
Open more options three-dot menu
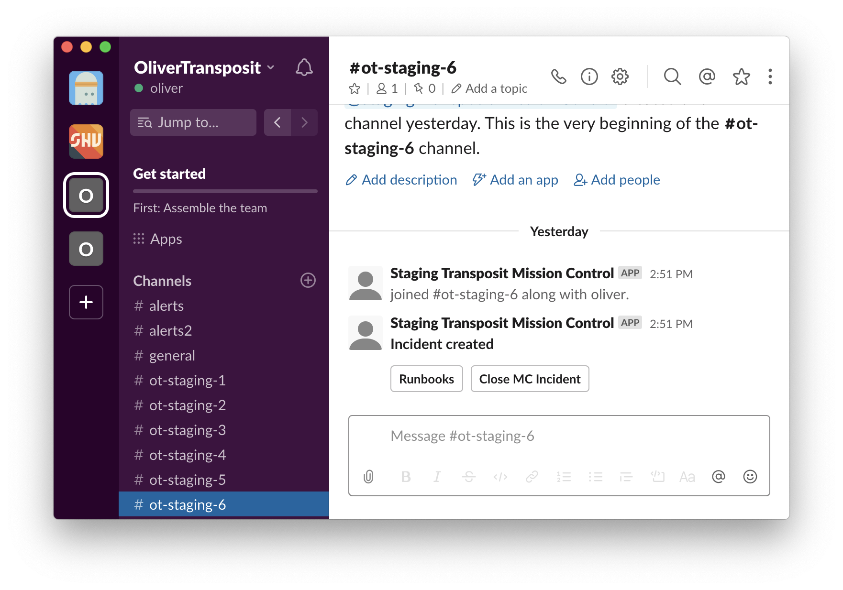[x=770, y=76]
